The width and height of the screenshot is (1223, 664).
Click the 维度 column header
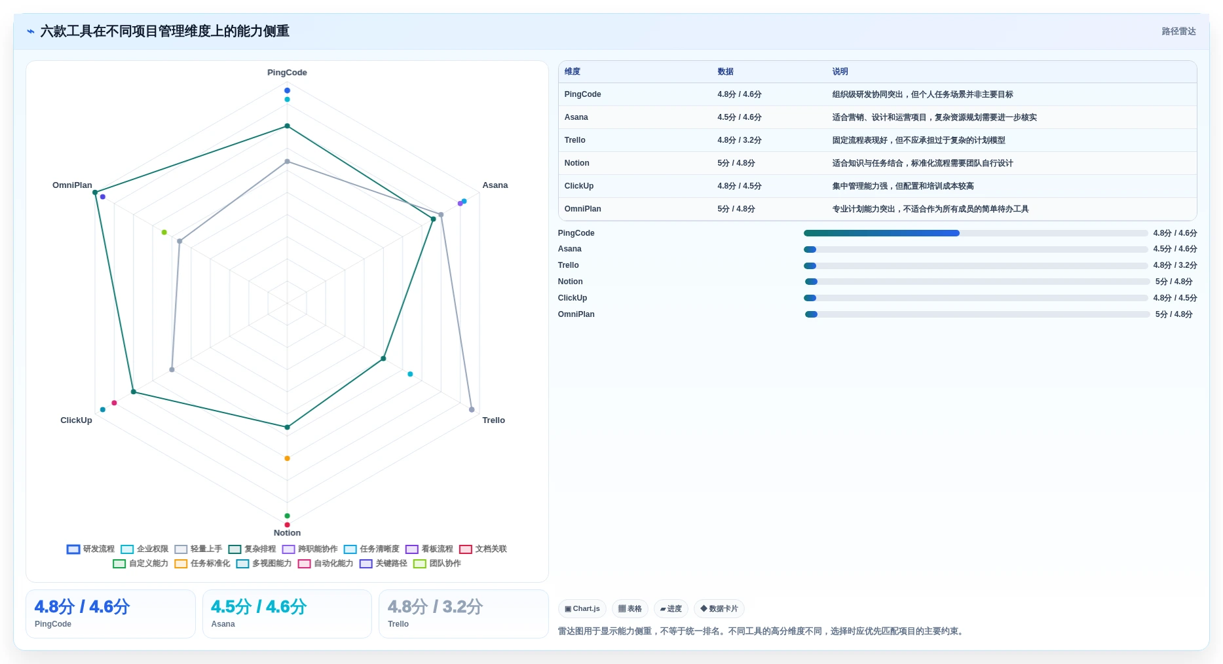click(573, 71)
